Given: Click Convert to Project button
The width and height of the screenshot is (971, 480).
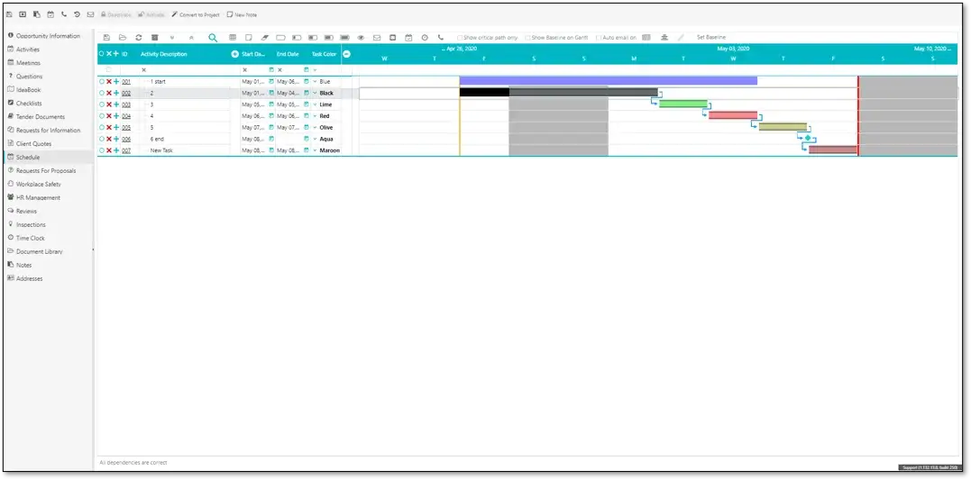Looking at the screenshot, I should [x=196, y=14].
